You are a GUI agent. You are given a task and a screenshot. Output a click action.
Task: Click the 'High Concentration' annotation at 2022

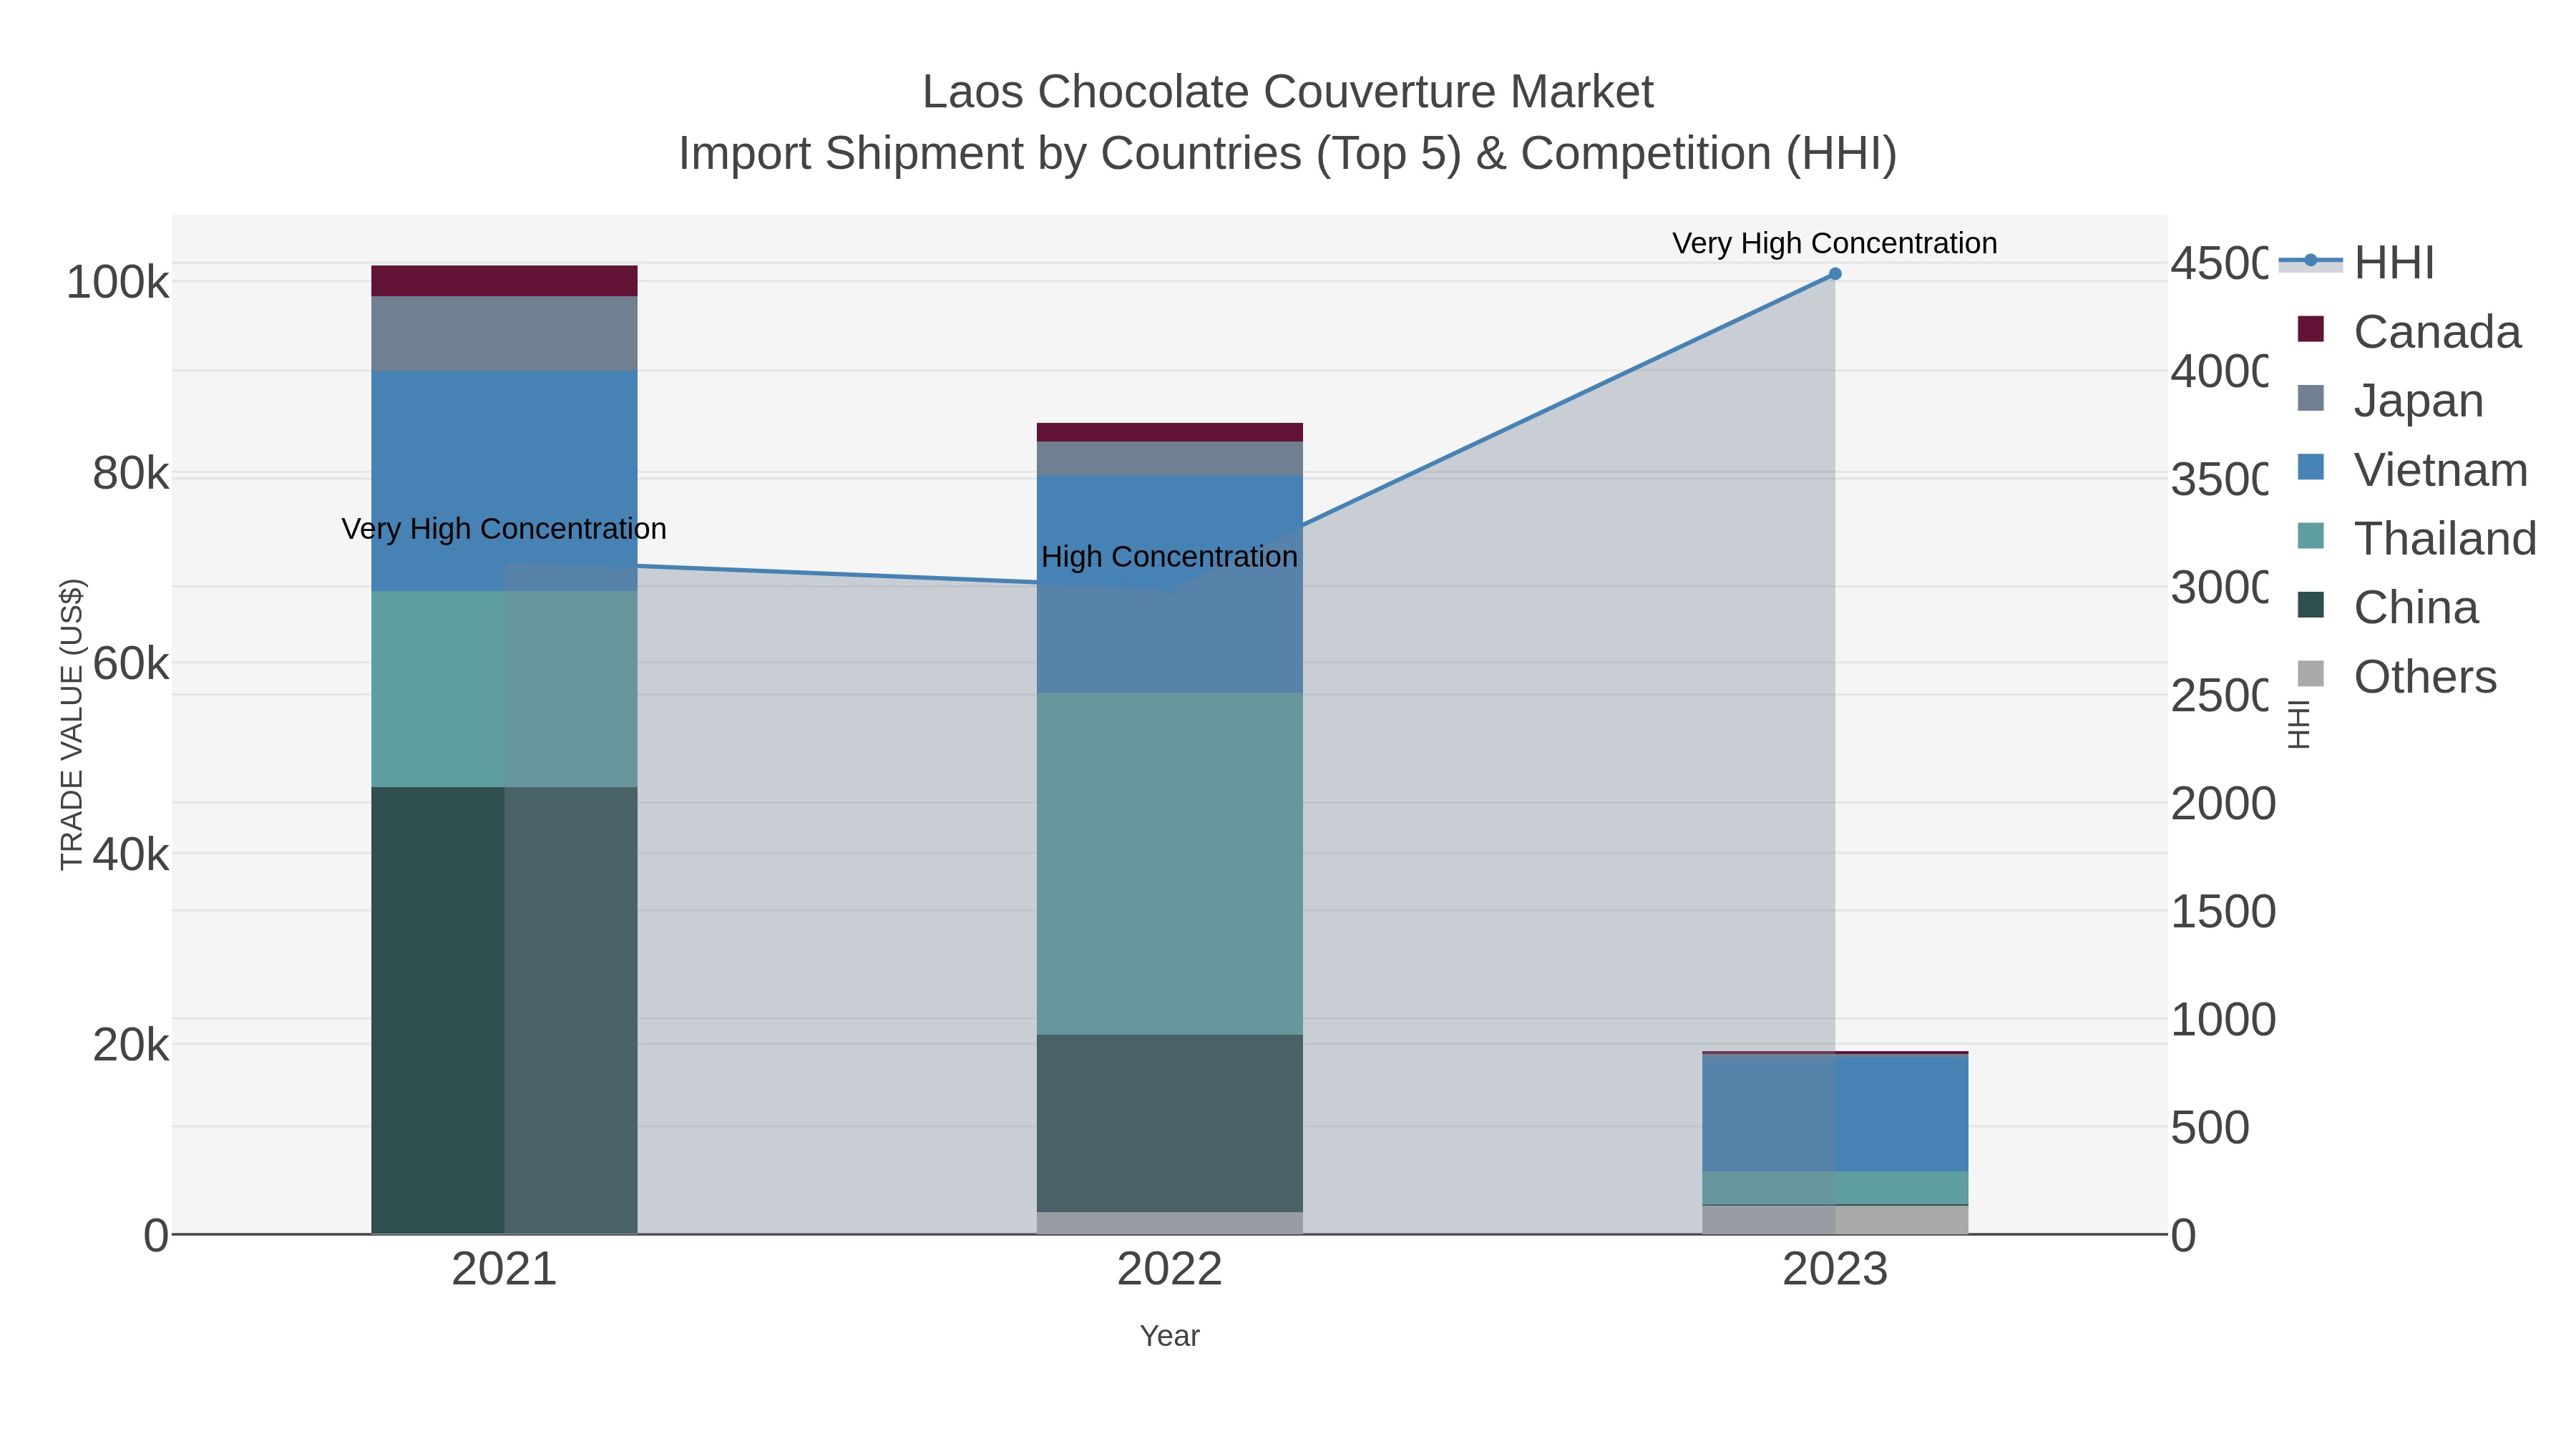pos(1170,557)
